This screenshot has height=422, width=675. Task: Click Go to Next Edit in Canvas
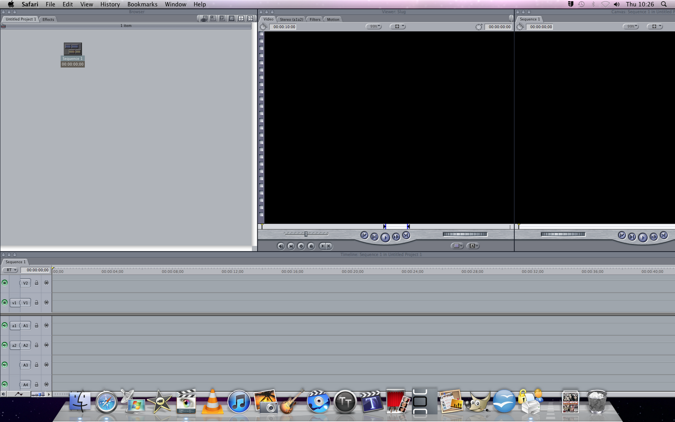(x=664, y=235)
